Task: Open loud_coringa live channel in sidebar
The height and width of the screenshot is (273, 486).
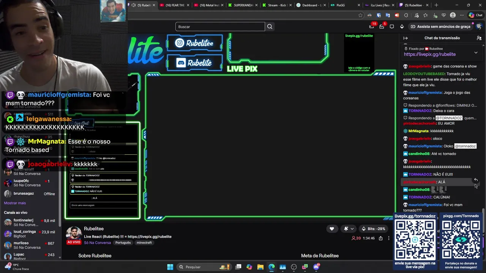Action: [30, 234]
